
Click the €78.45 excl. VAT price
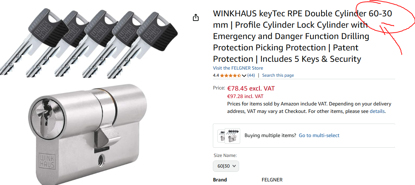tap(251, 88)
